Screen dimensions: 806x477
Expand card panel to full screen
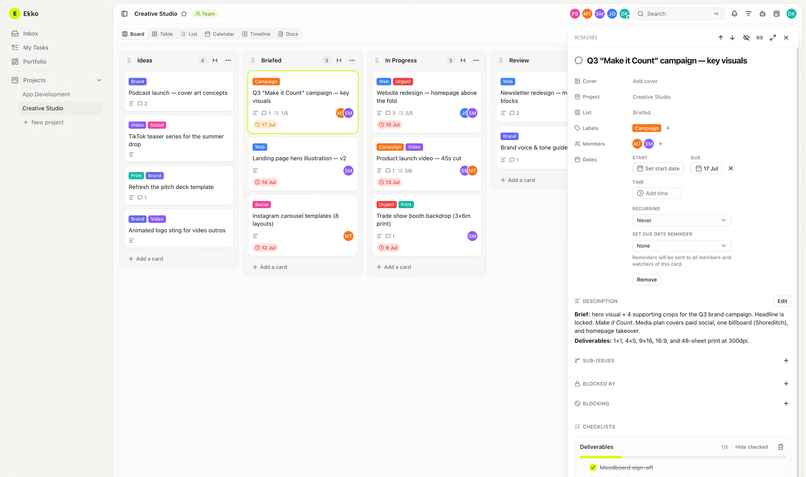(x=773, y=38)
